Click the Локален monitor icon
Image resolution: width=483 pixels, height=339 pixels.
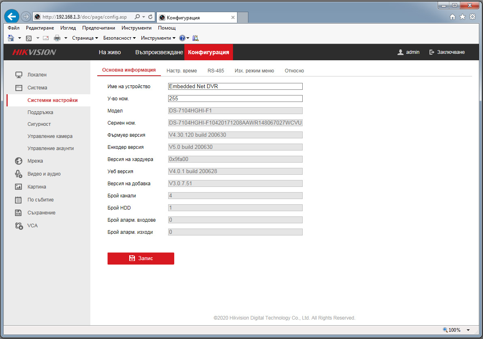point(18,75)
